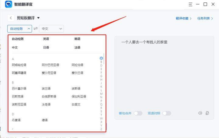219x138 pixels.
Task: Toggle the 断句合并 switch
Action: tap(138, 113)
